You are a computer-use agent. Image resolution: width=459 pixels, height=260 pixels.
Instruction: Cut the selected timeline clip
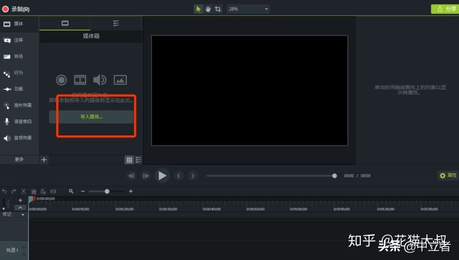click(24, 191)
